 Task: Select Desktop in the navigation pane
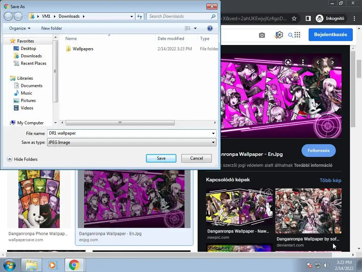click(x=28, y=48)
